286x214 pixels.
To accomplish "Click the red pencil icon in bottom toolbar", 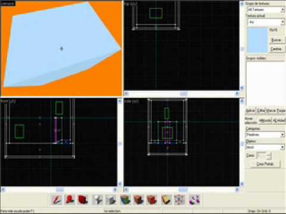I will pyautogui.click(x=57, y=200).
